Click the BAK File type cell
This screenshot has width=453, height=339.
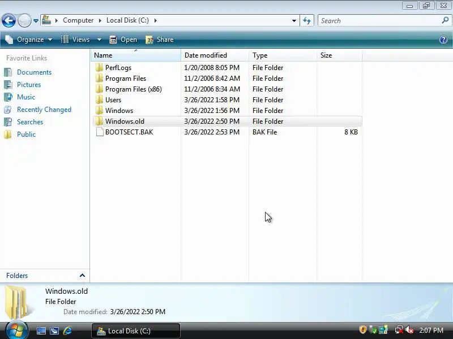click(264, 132)
